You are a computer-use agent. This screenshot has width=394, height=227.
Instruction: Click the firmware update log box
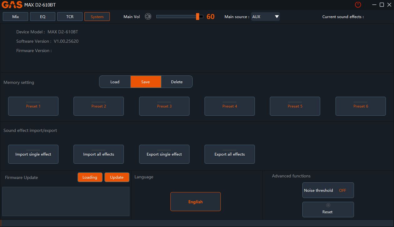66,201
